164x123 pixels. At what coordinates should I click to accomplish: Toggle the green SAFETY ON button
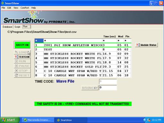22,45
